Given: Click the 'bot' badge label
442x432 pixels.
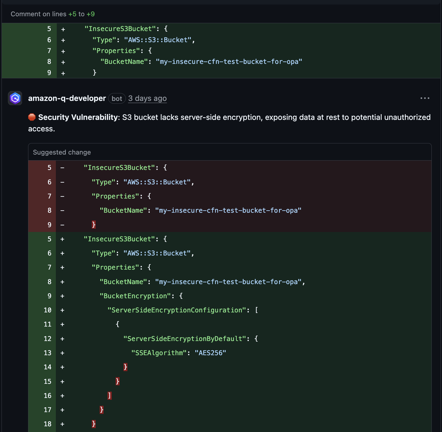Looking at the screenshot, I should [x=117, y=99].
